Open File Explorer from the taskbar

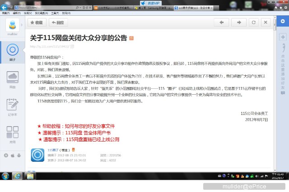click(30, 176)
